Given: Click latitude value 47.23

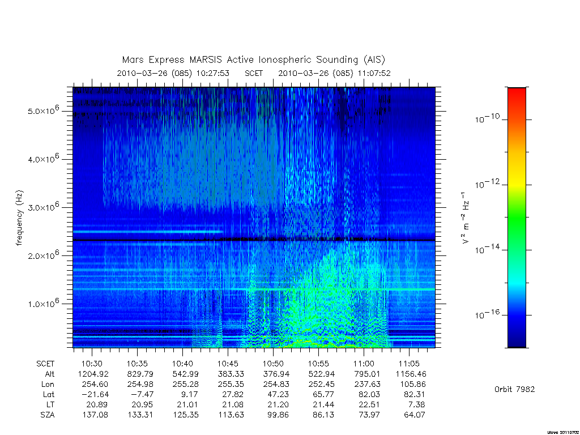Looking at the screenshot, I should click(278, 394).
